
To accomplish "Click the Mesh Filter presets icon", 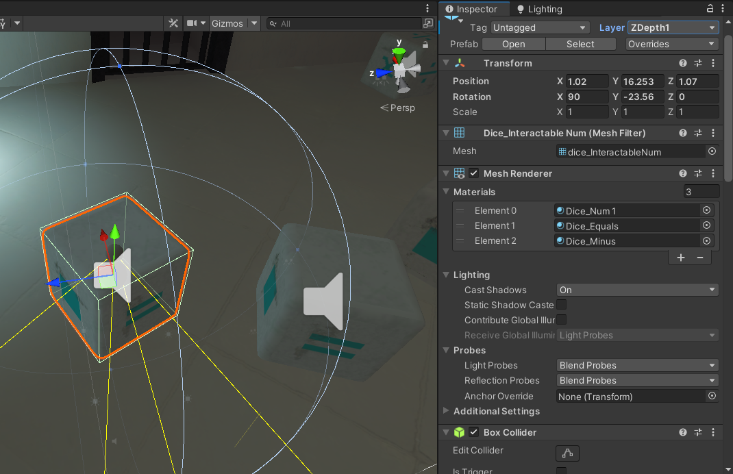I will (698, 132).
